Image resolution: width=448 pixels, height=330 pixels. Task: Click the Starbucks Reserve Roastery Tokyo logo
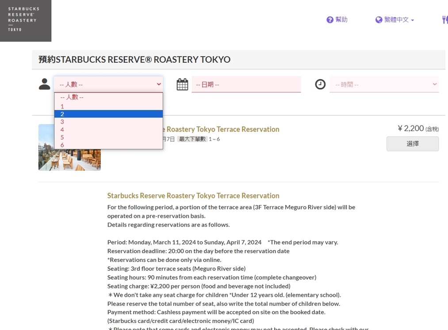pyautogui.click(x=25, y=21)
